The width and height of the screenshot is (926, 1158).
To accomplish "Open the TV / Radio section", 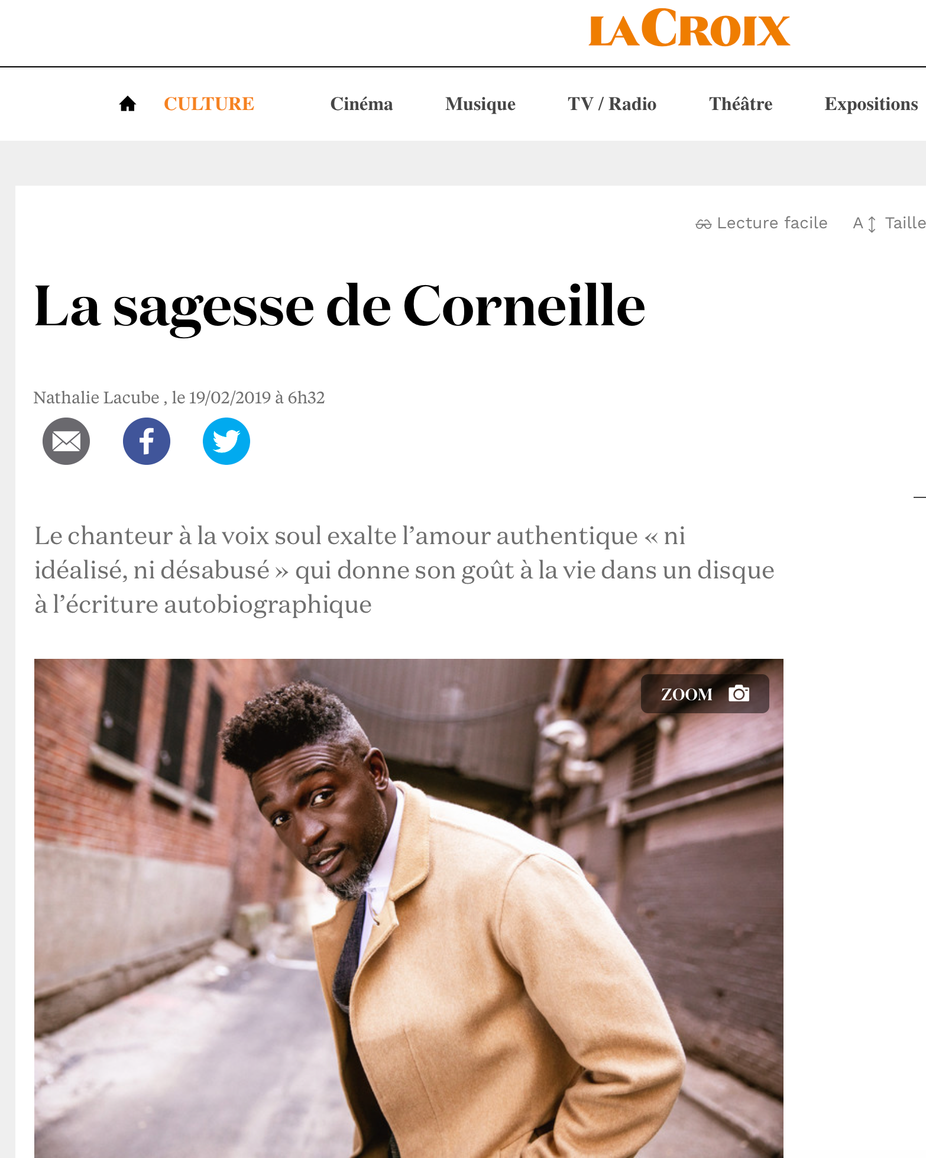I will tap(612, 104).
